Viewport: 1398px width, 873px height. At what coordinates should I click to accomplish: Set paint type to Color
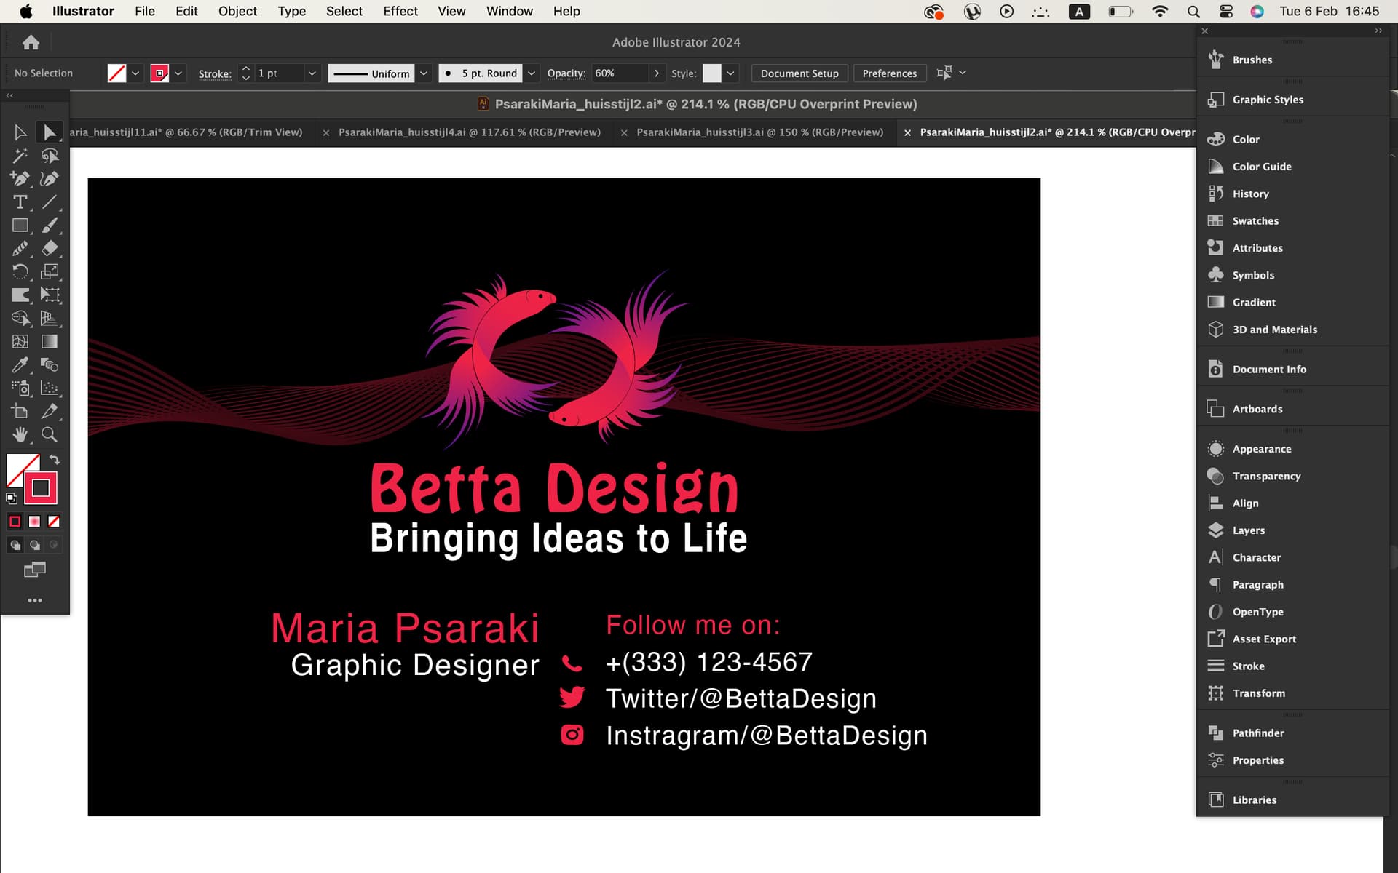[x=15, y=522]
